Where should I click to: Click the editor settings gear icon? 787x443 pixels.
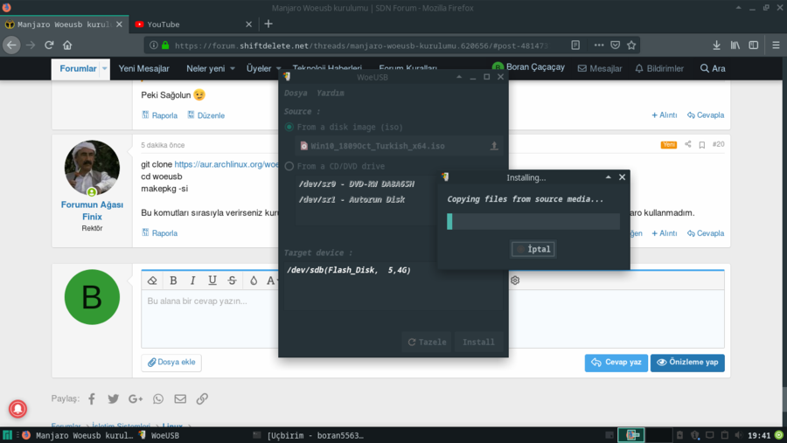[515, 280]
